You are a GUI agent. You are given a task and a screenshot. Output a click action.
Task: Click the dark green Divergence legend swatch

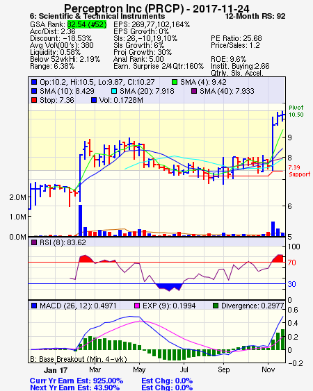(216, 306)
